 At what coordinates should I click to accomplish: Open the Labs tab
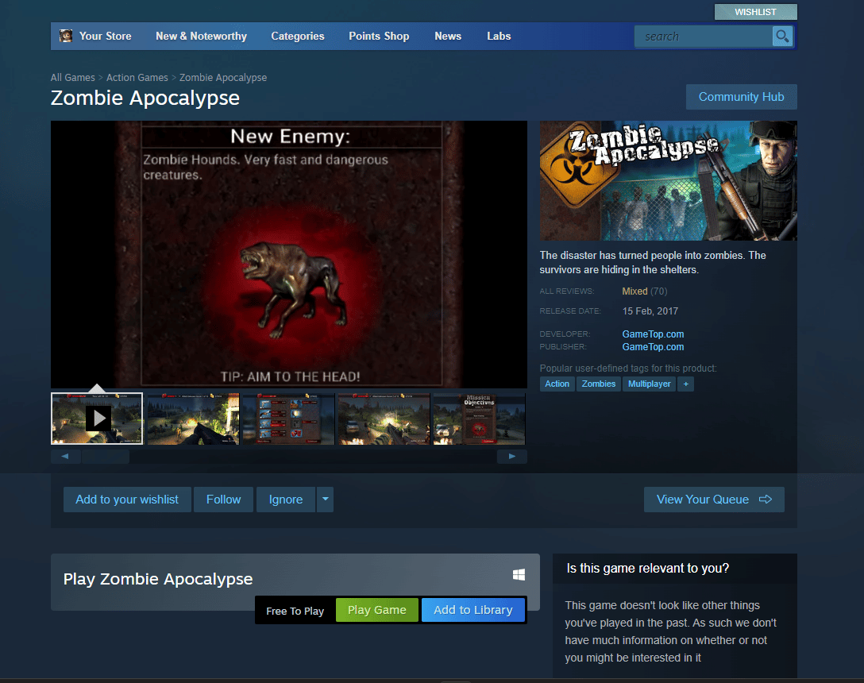[499, 36]
